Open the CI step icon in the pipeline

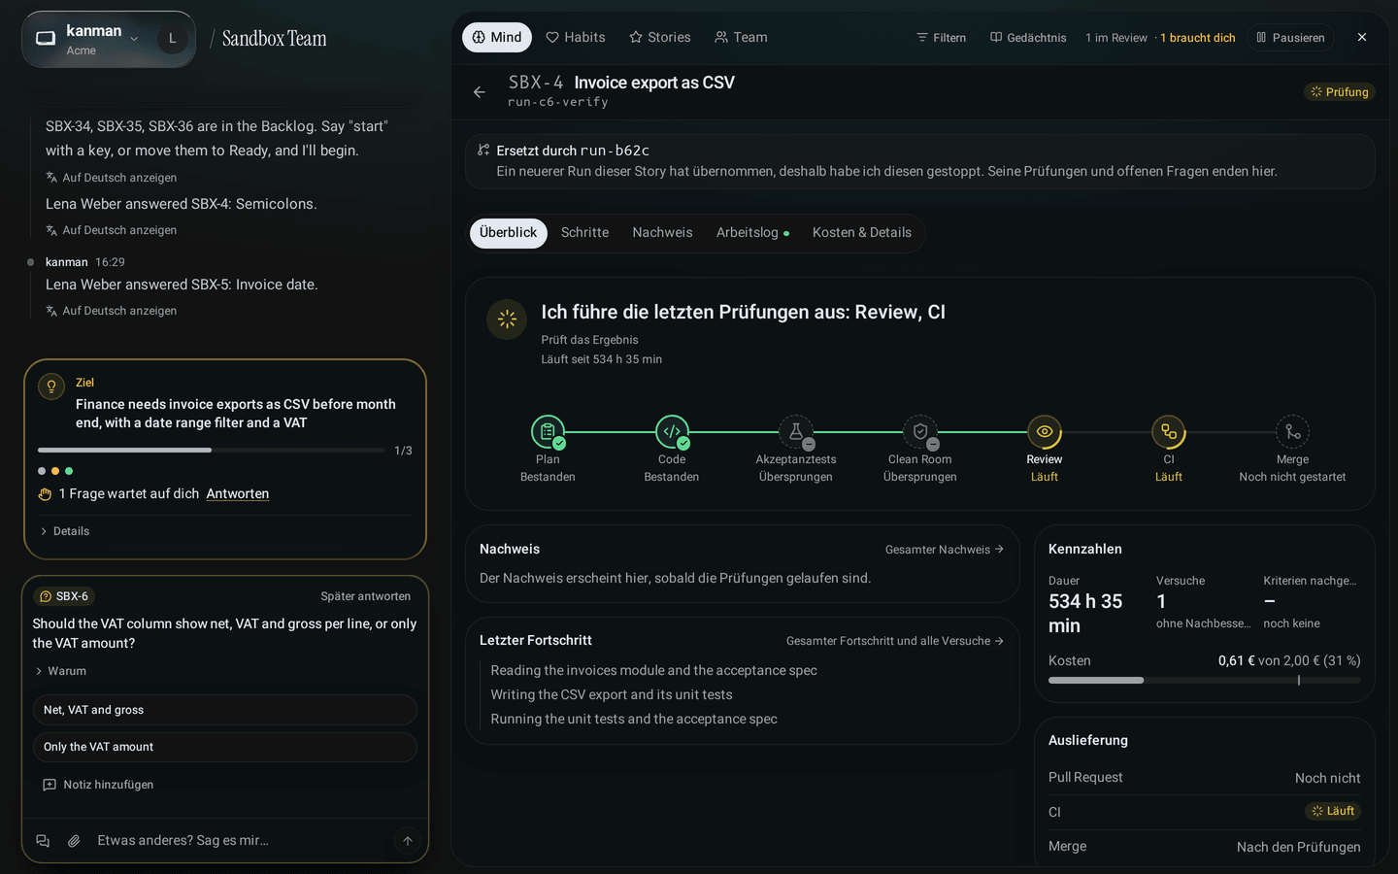point(1169,431)
